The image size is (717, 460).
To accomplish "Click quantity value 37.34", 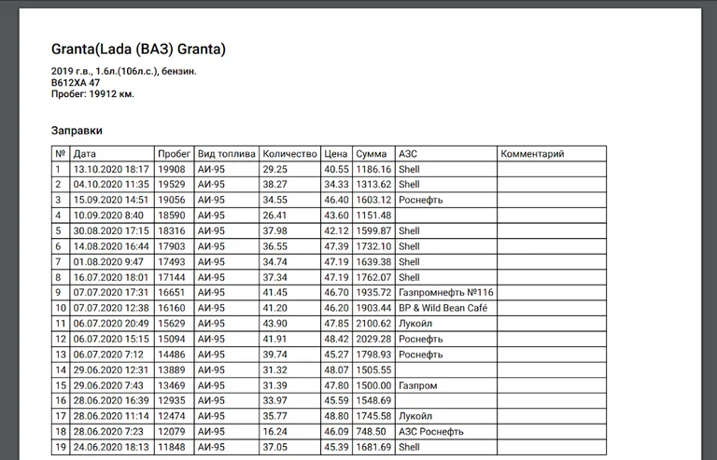I will [x=274, y=278].
